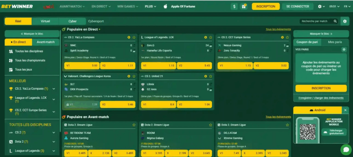Open the EN DIRECT dropdown menu

101,7
